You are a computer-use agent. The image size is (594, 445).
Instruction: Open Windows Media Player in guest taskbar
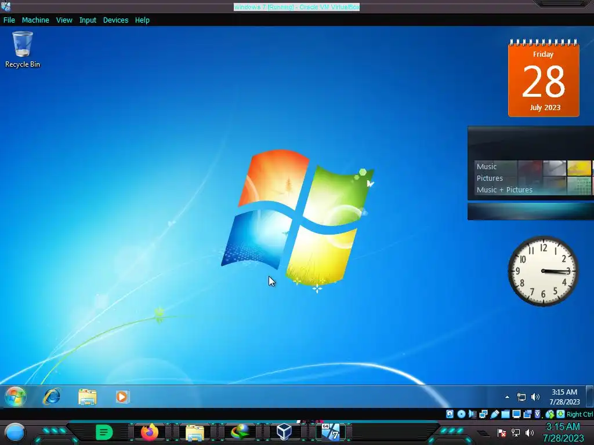[122, 396]
